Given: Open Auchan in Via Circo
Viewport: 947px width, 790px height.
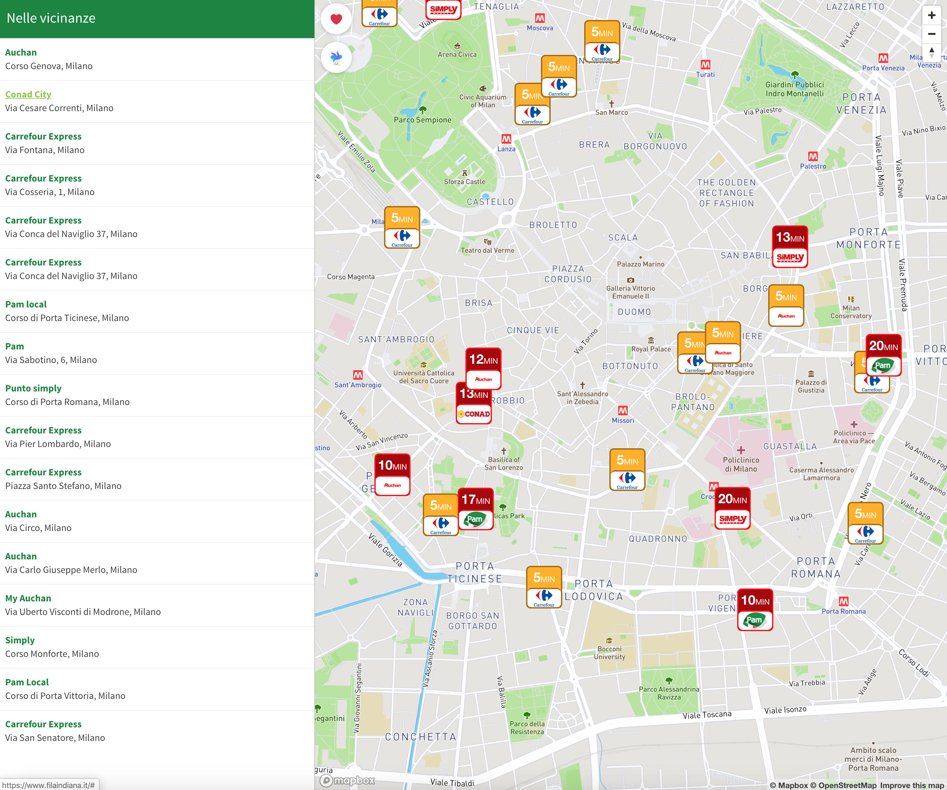Looking at the screenshot, I should click(157, 521).
